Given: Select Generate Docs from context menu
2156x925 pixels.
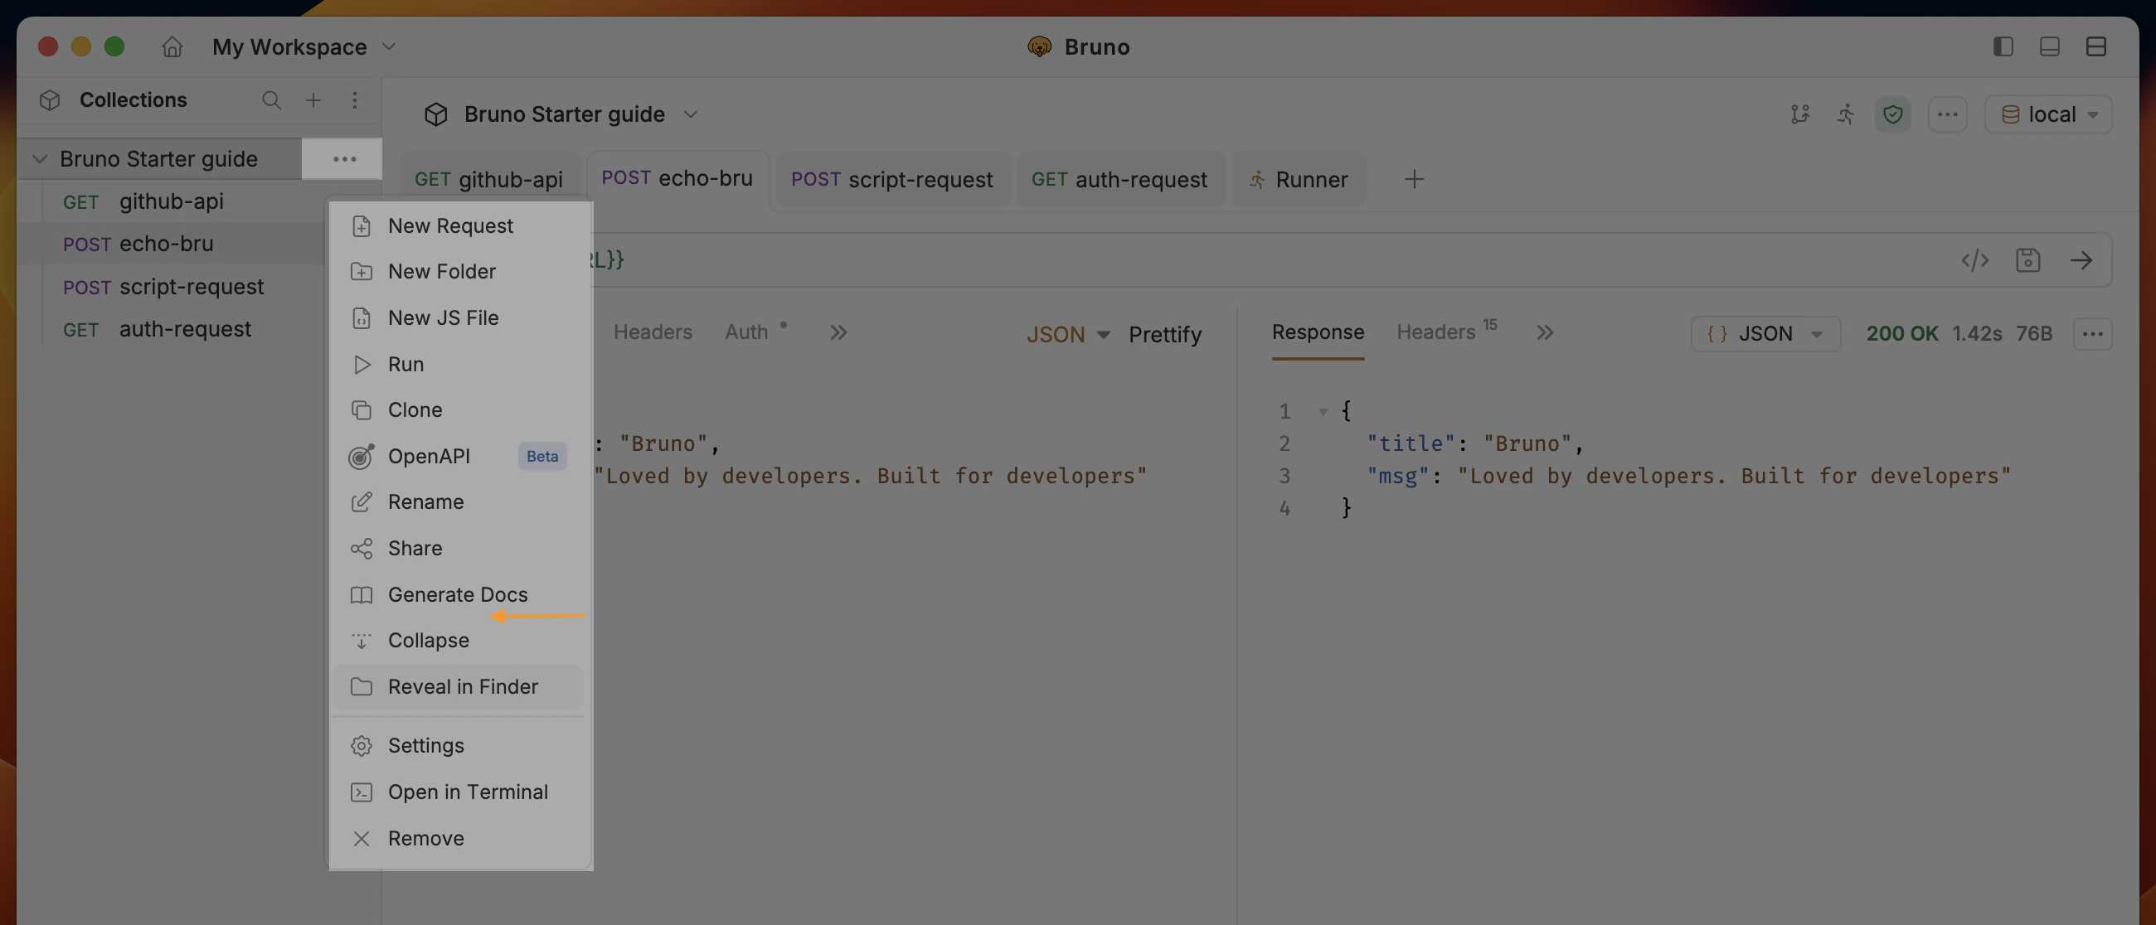Looking at the screenshot, I should click(x=457, y=594).
